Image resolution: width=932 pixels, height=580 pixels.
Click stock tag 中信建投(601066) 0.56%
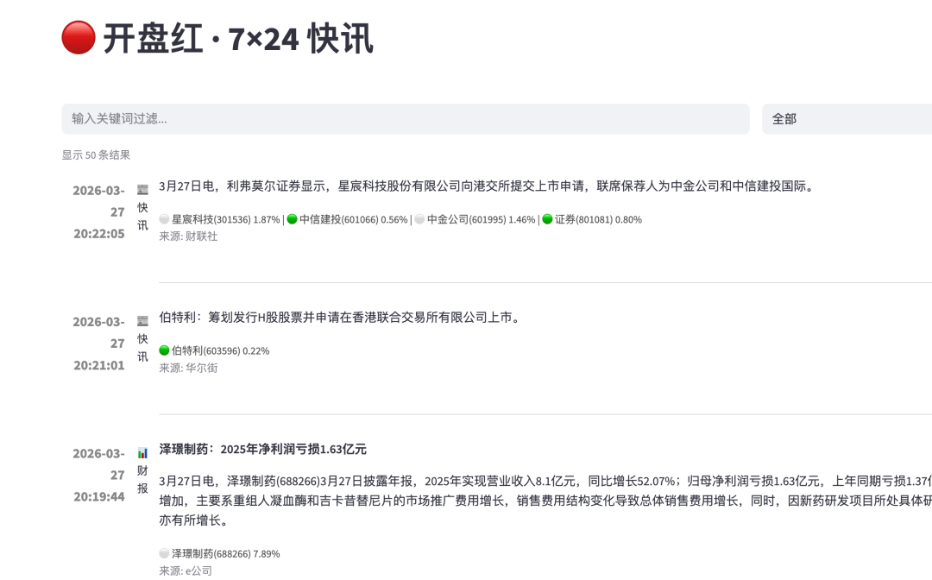tap(353, 219)
